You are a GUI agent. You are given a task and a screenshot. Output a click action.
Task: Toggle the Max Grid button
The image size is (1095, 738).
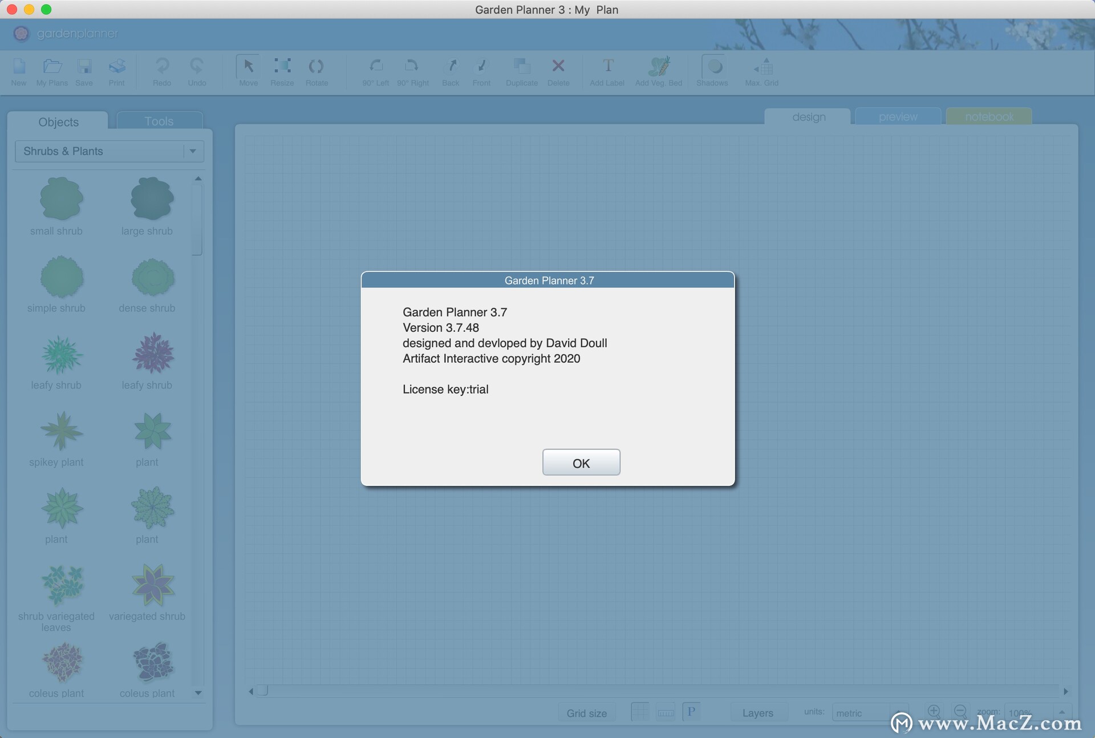761,69
